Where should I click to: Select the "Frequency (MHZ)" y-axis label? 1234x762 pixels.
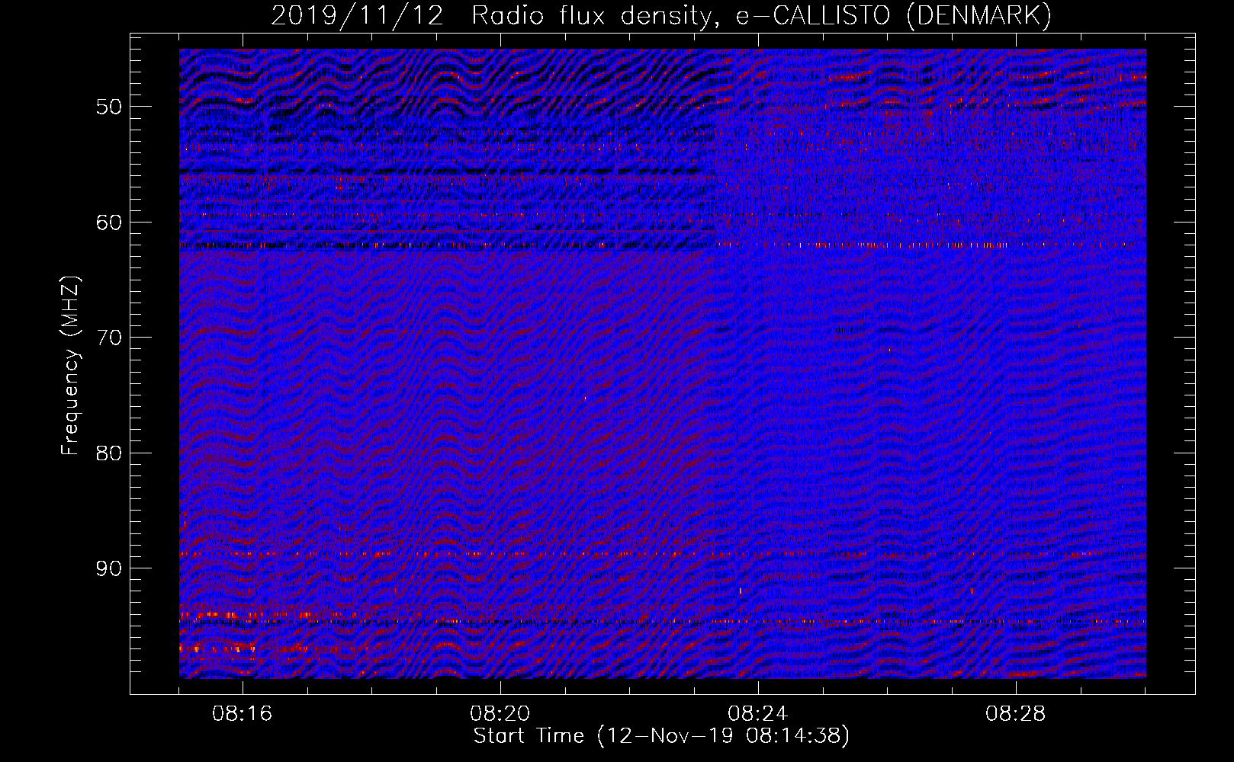(x=70, y=366)
